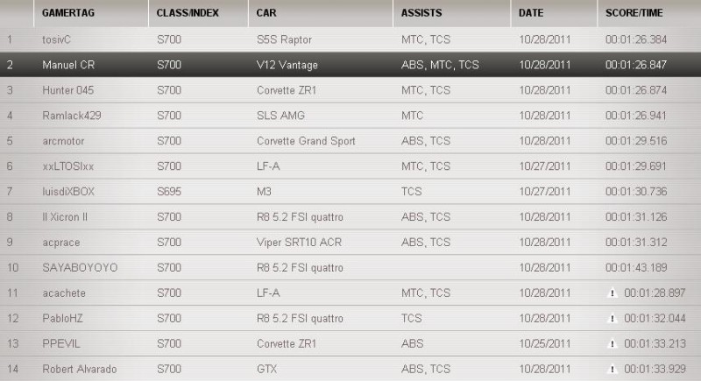Open II Xicron II gamertag
The image size is (701, 381).
click(66, 217)
